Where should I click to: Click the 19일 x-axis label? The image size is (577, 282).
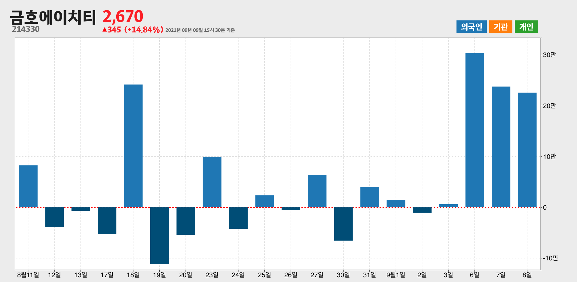[x=160, y=275]
